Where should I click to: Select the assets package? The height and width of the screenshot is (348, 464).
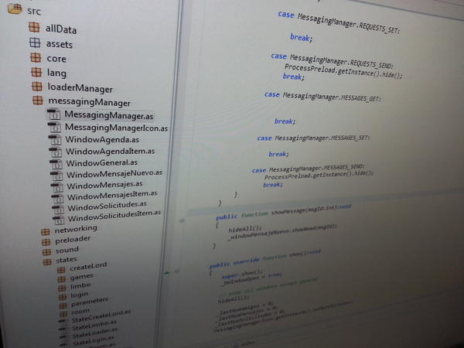click(x=60, y=44)
